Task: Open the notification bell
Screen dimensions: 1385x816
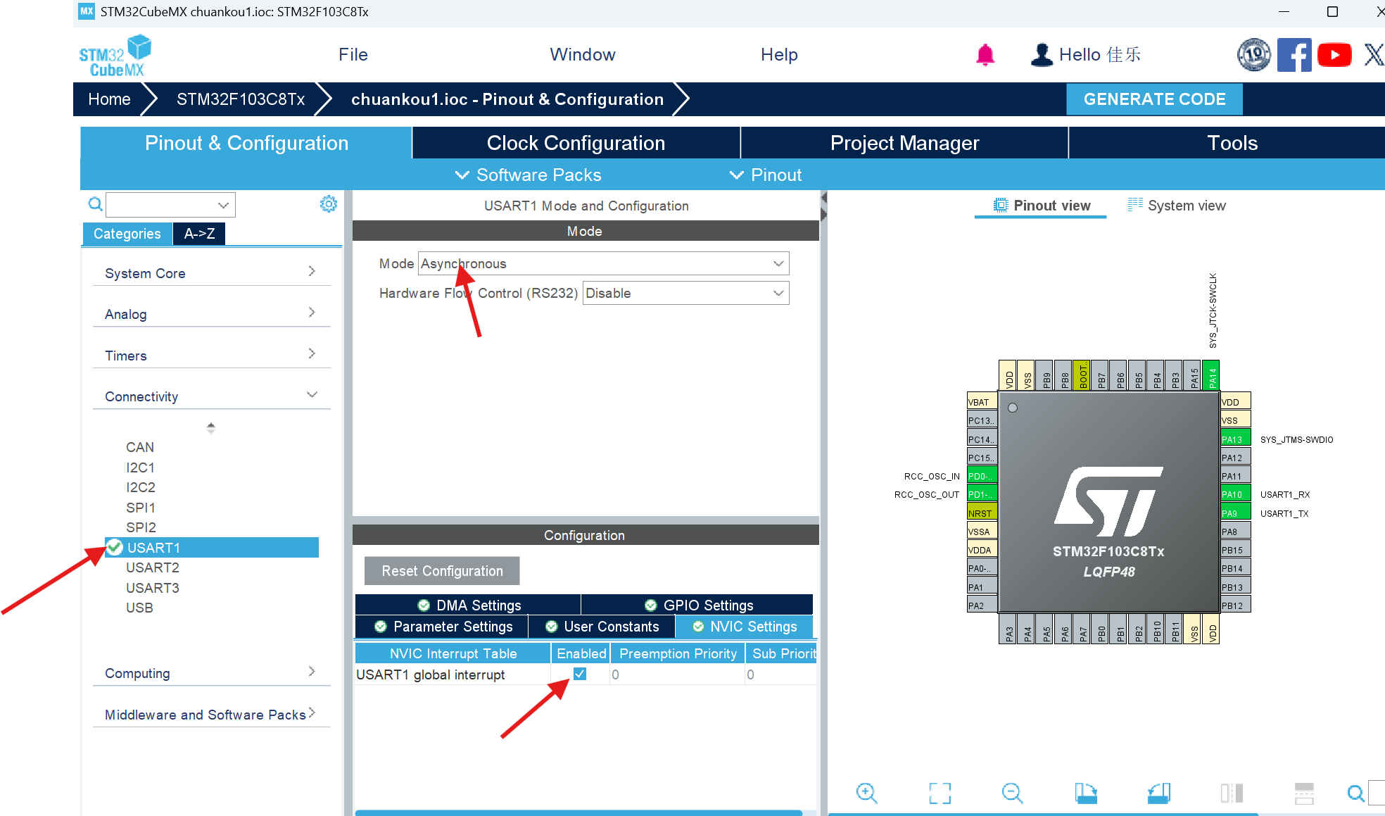Action: point(985,55)
